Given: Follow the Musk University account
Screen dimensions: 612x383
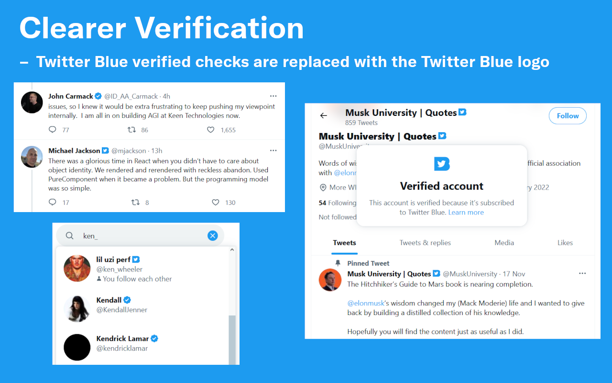Looking at the screenshot, I should [x=568, y=116].
